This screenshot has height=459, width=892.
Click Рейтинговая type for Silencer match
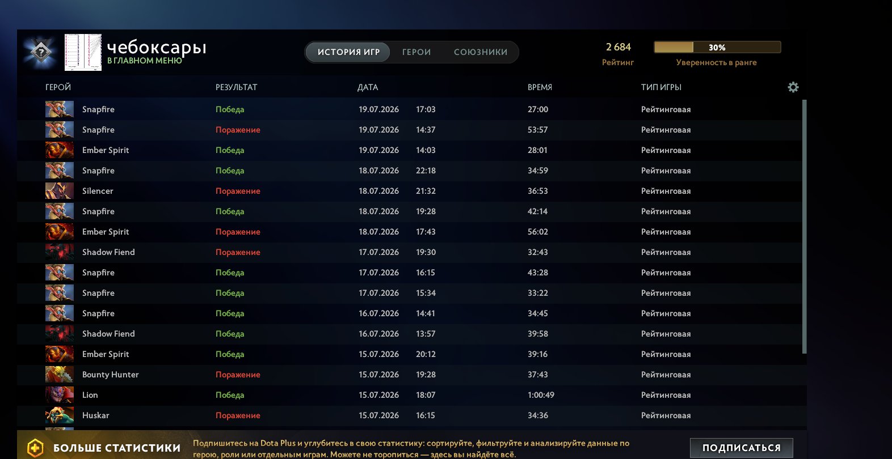pyautogui.click(x=666, y=191)
